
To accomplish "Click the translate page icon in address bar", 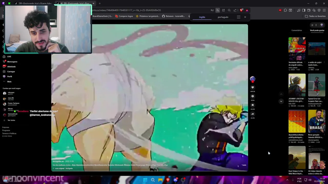I will [218, 10].
